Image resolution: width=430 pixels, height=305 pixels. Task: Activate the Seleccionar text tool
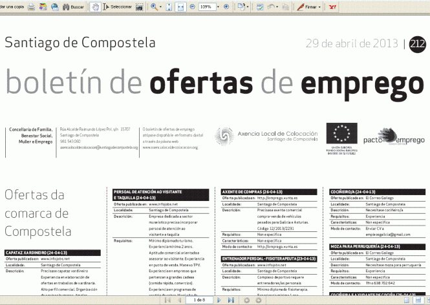(118, 7)
